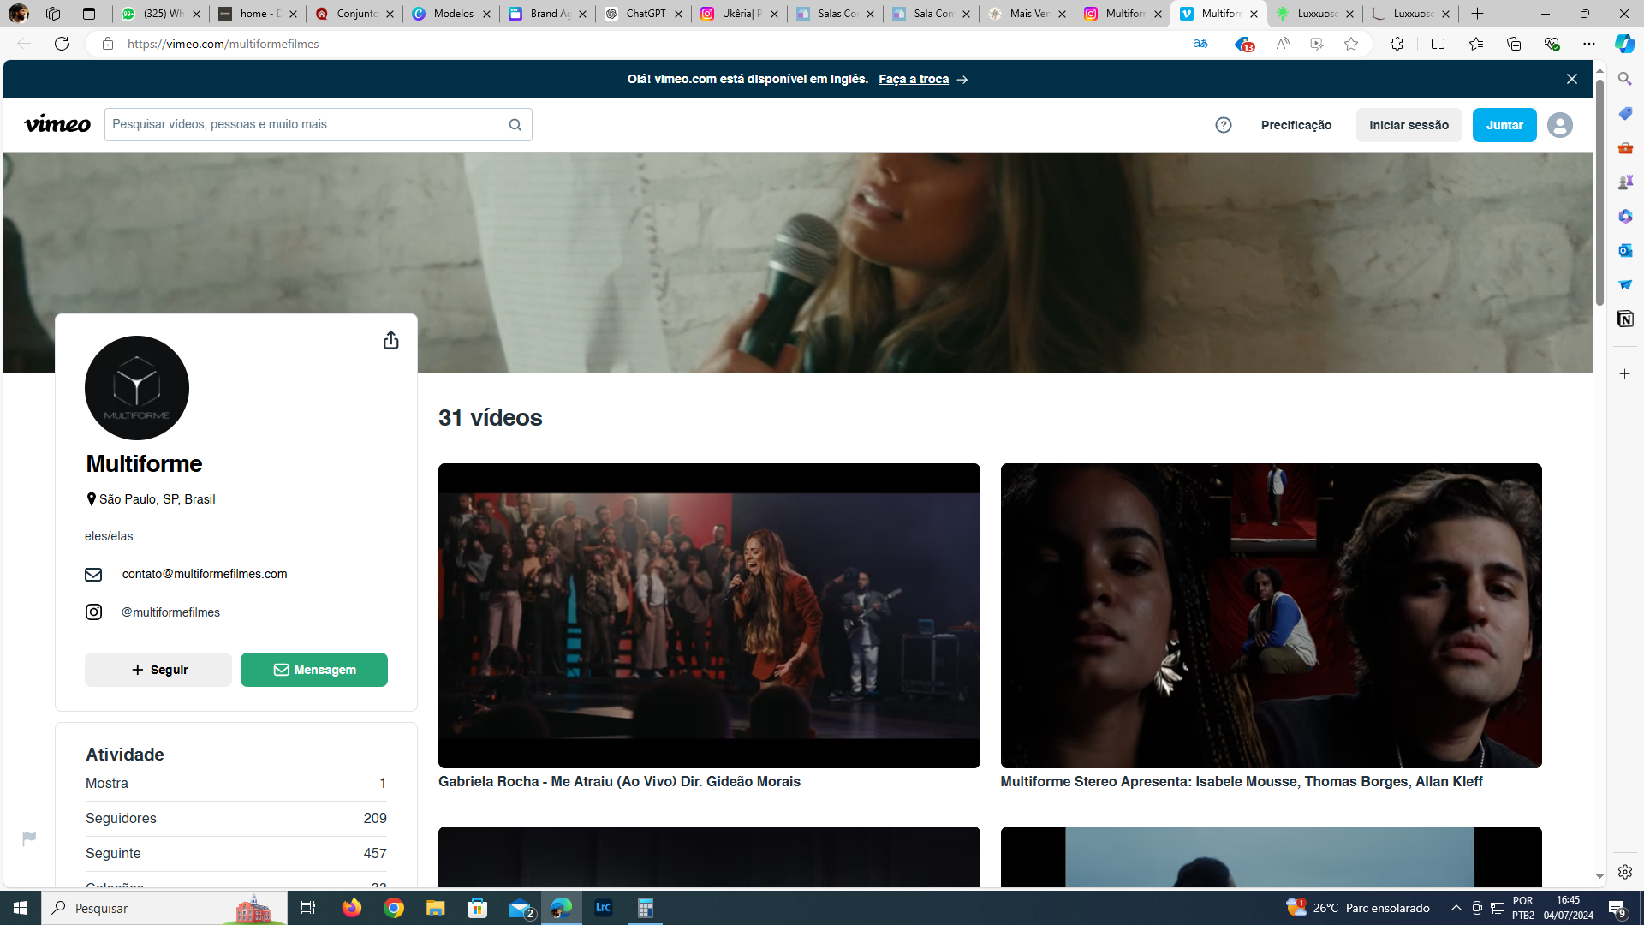The image size is (1644, 925).
Task: Switch to the Mais Ver tab
Action: [1027, 14]
